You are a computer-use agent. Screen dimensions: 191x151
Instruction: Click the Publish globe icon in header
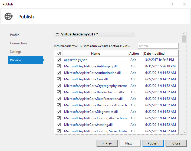9,17
